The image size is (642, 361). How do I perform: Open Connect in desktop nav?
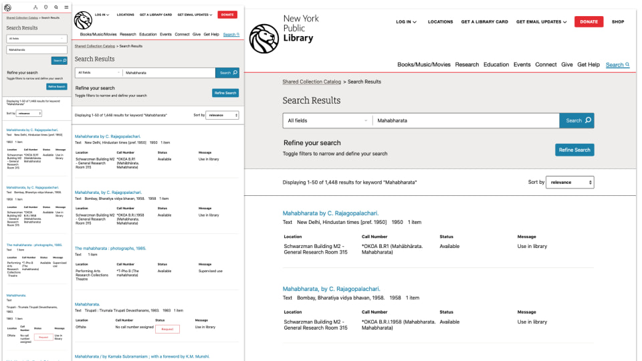[x=546, y=65]
